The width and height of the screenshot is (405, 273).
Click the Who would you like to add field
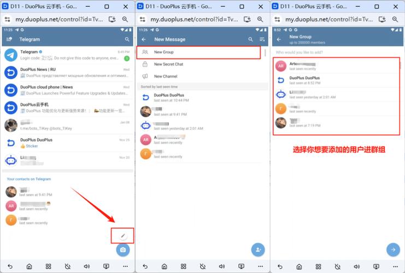tap(337, 52)
